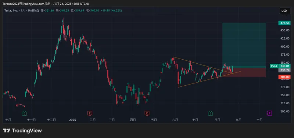Click the red earnings marker near 五月
The image size is (294, 138).
click(x=147, y=113)
